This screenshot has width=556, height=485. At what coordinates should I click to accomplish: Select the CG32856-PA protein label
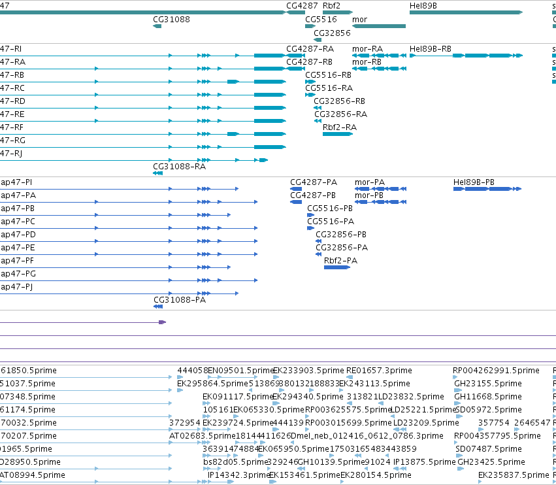pyautogui.click(x=342, y=248)
